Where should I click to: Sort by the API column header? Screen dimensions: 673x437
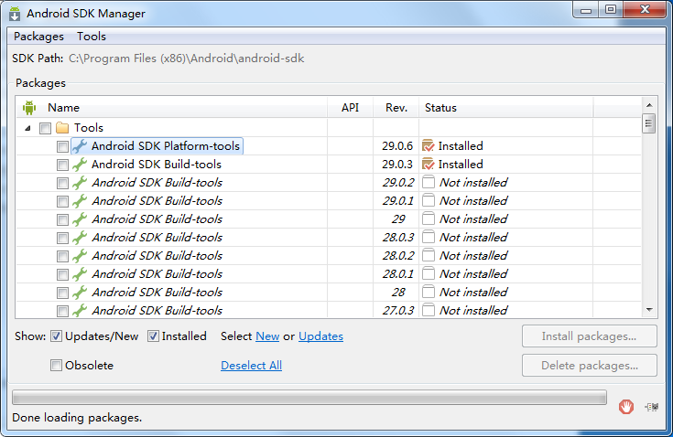pos(350,108)
